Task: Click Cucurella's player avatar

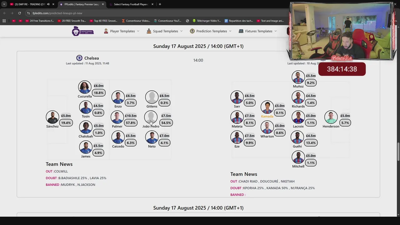Action: pyautogui.click(x=84, y=87)
